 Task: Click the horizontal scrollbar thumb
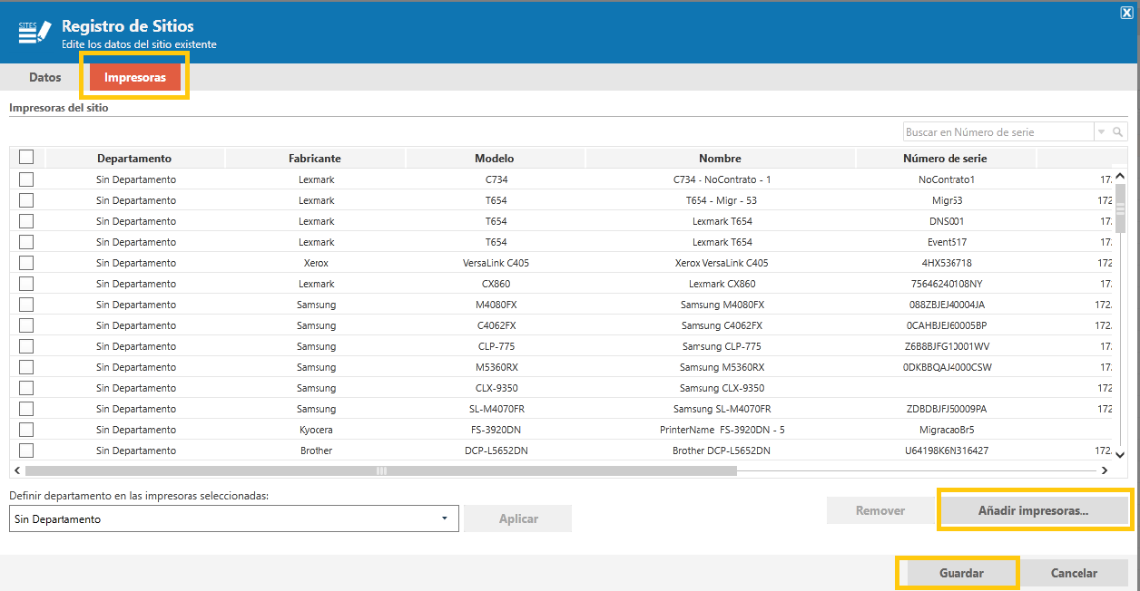click(x=381, y=470)
